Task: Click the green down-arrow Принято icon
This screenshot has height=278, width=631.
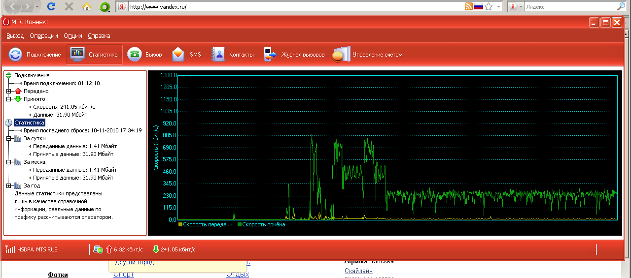Action: click(x=18, y=99)
